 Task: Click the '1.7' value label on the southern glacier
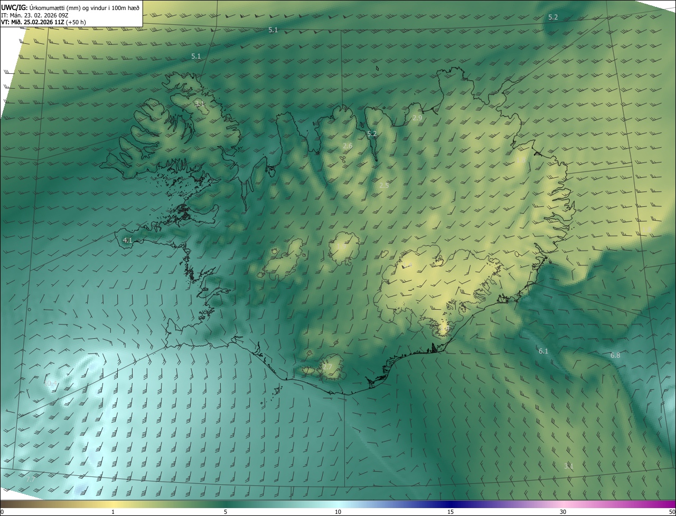[x=327, y=367]
